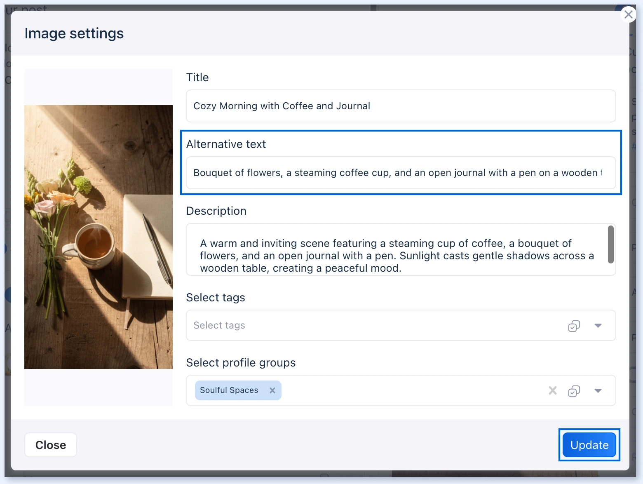Click the Title label
This screenshot has width=643, height=484.
tap(197, 78)
